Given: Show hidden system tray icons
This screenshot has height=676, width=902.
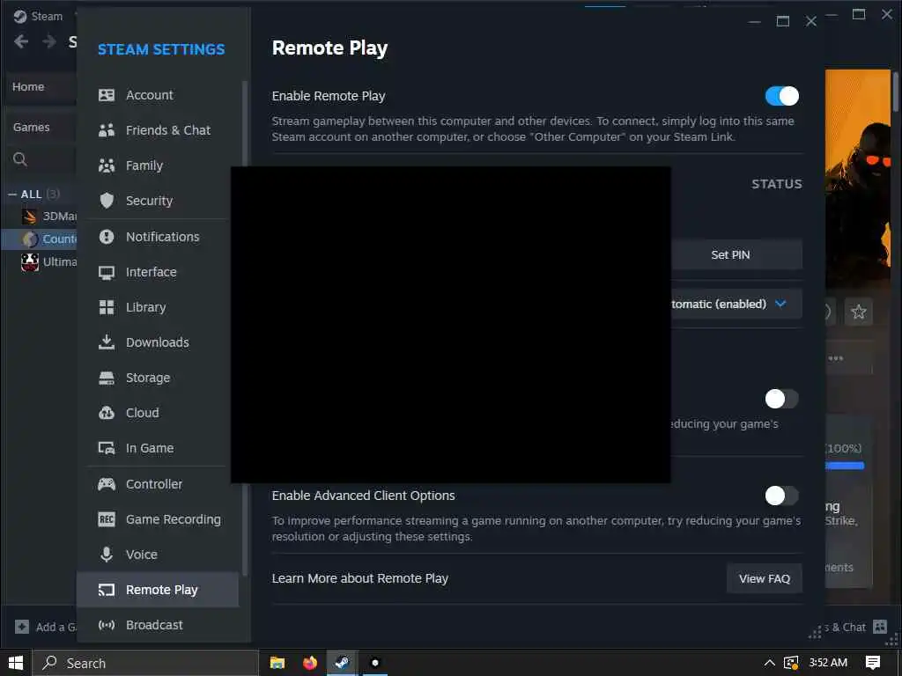Looking at the screenshot, I should [769, 663].
